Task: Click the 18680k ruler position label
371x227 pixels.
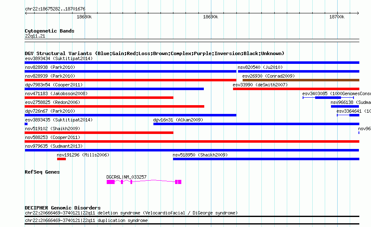Action: pos(84,17)
